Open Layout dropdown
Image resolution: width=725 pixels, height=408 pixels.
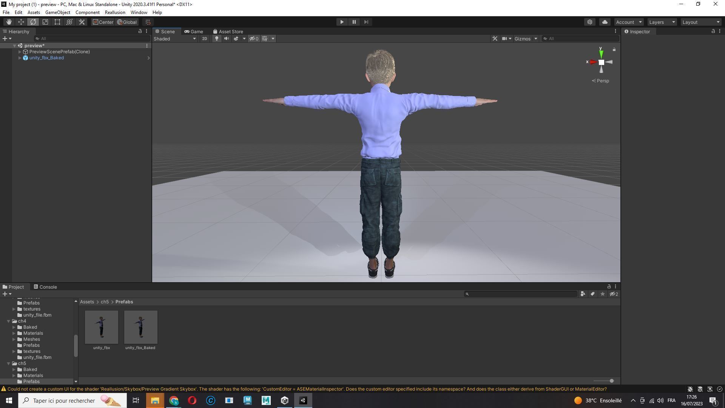[701, 22]
